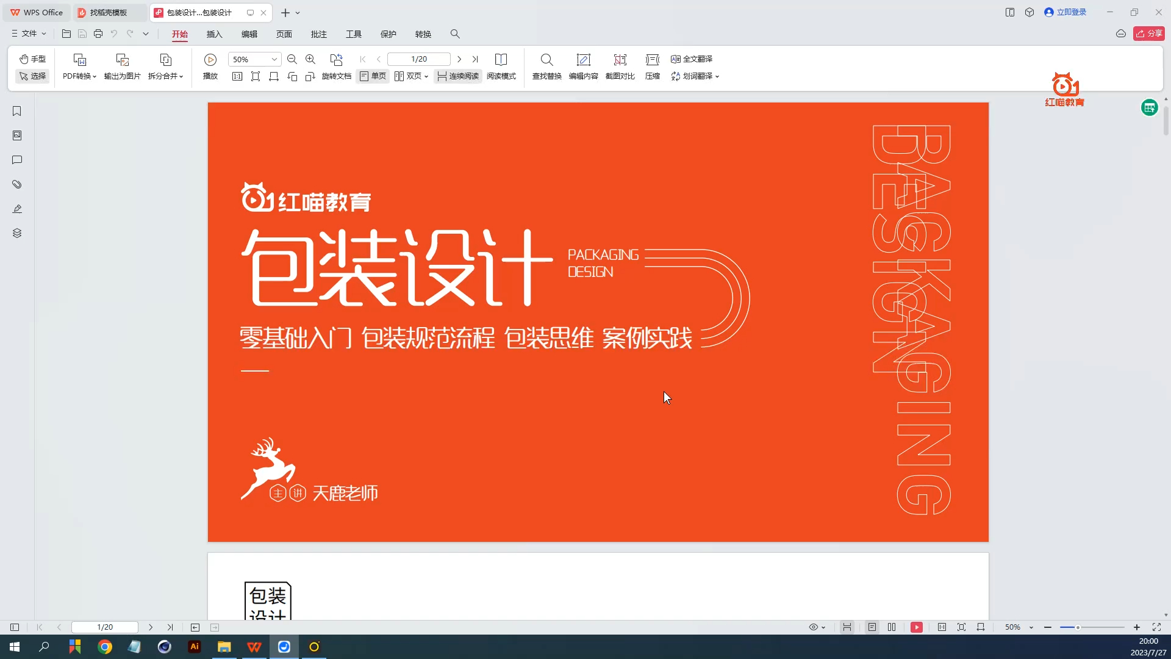The image size is (1171, 659).
Task: Open 查找替换 find and replace
Action: [547, 67]
